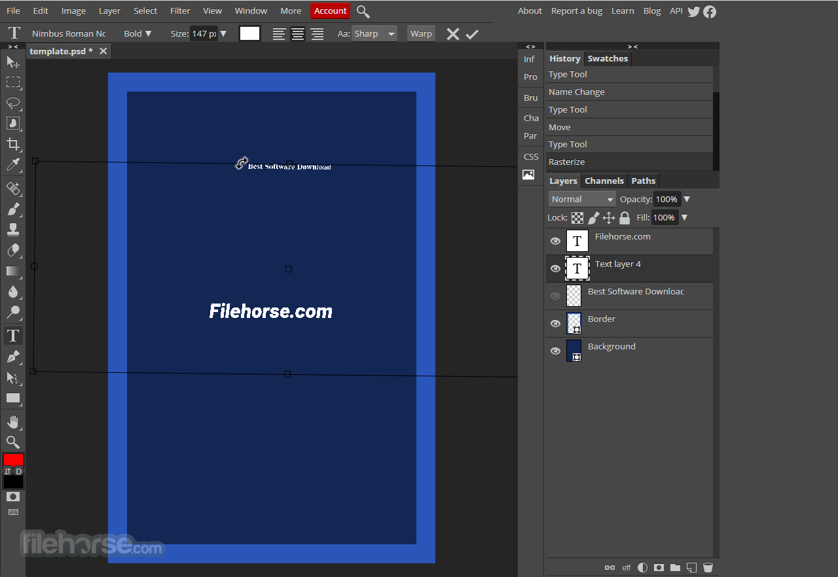Select the Path Select tool
Image resolution: width=838 pixels, height=577 pixels.
pos(13,377)
